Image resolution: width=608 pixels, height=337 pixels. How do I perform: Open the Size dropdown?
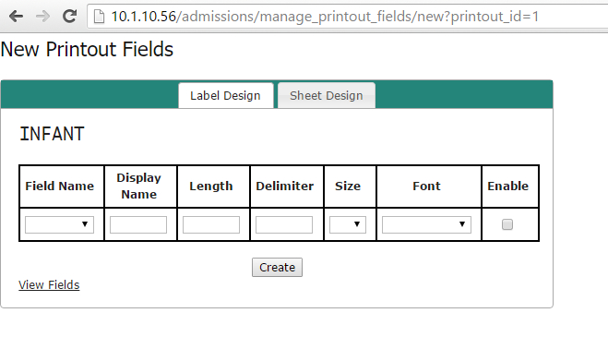coord(348,224)
